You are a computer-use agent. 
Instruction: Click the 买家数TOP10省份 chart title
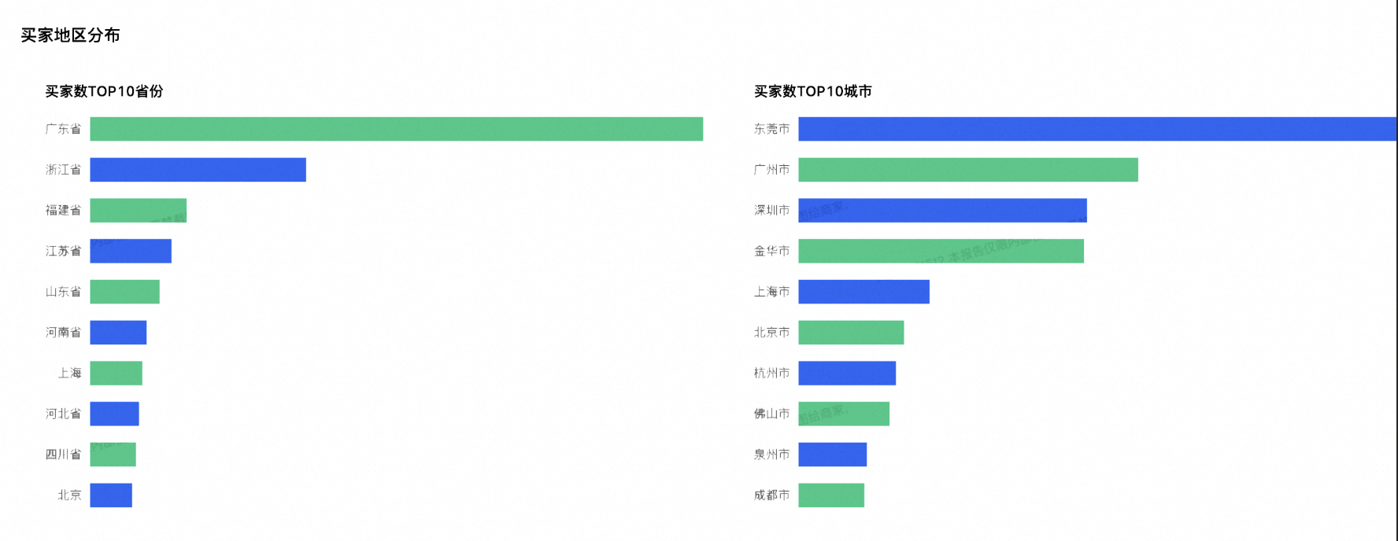coord(104,91)
